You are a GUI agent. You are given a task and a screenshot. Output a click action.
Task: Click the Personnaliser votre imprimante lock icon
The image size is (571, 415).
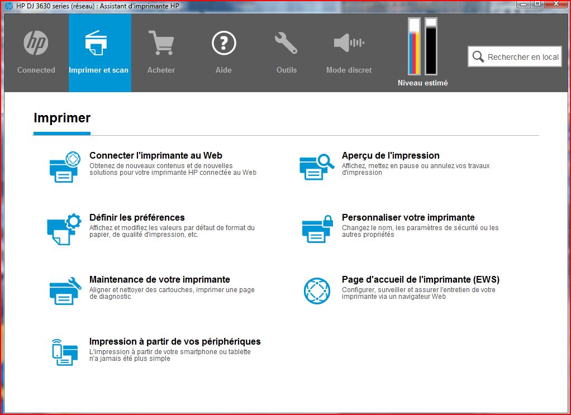(x=317, y=229)
